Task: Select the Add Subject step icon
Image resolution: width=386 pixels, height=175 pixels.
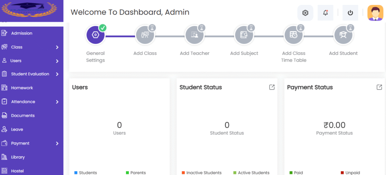Action: coord(244,35)
